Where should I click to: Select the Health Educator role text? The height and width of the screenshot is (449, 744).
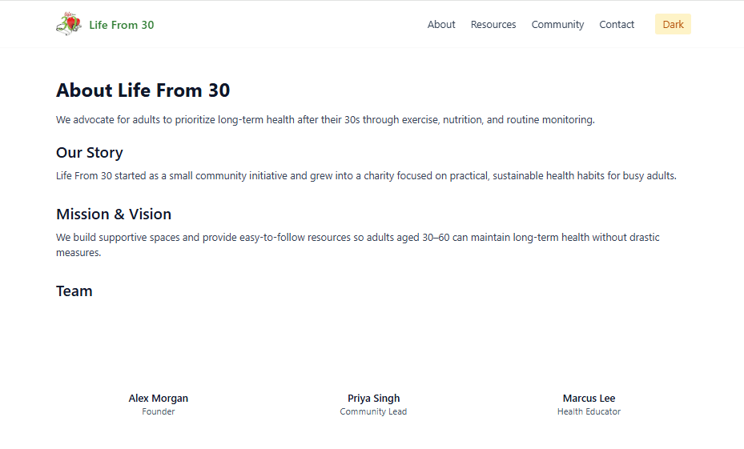(589, 411)
